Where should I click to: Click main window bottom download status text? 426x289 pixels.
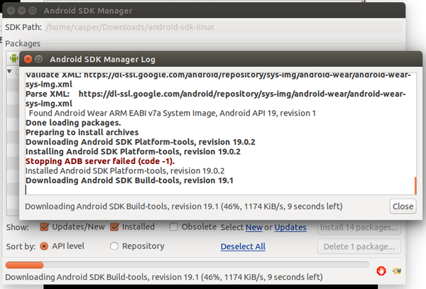pyautogui.click(x=164, y=277)
